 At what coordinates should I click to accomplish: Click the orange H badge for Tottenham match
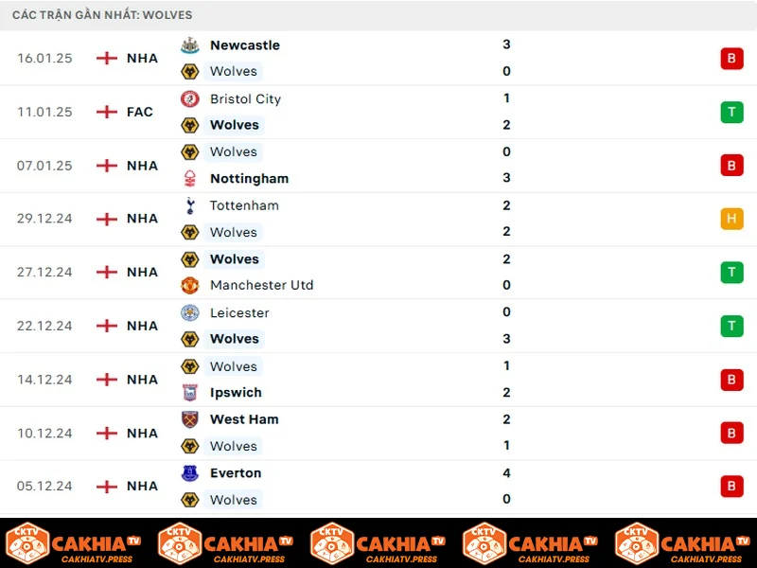[731, 219]
